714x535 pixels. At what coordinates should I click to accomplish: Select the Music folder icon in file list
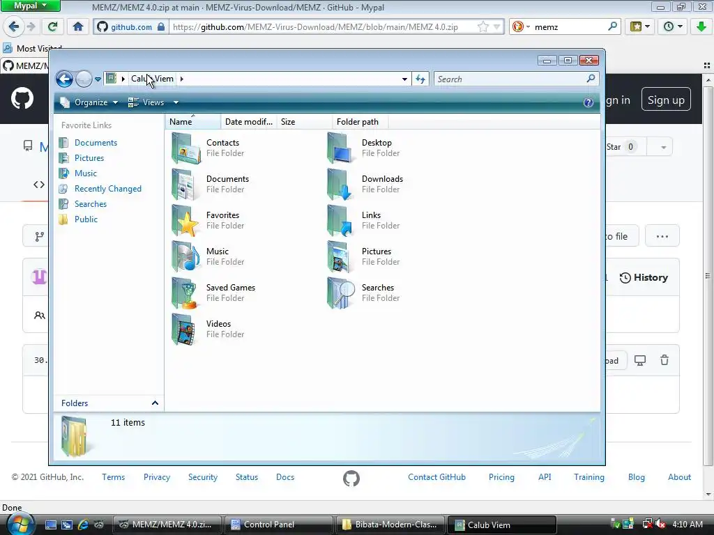click(185, 256)
